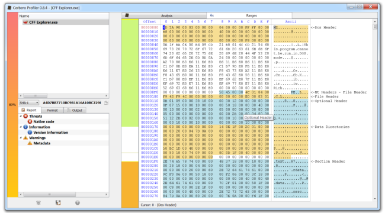Click the warning icon beside Metadata
This screenshot has height=213, width=385.
tap(30, 143)
